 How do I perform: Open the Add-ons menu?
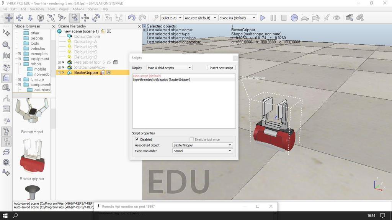click(x=78, y=9)
